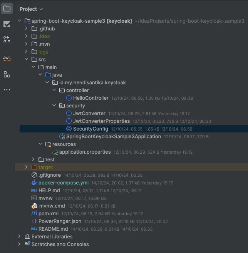Collapse the id.my.hendisantika.keycloak package arrow
248x253 pixels.
47,82
